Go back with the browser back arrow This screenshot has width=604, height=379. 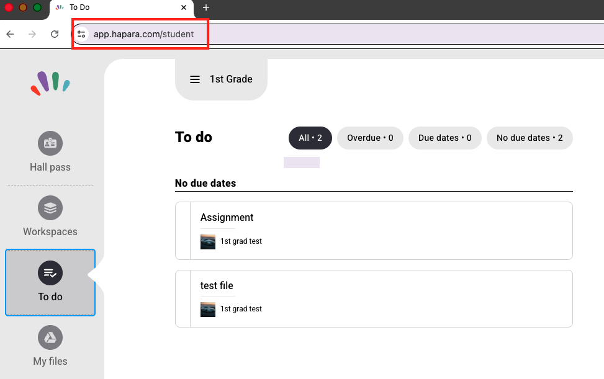[x=11, y=34]
